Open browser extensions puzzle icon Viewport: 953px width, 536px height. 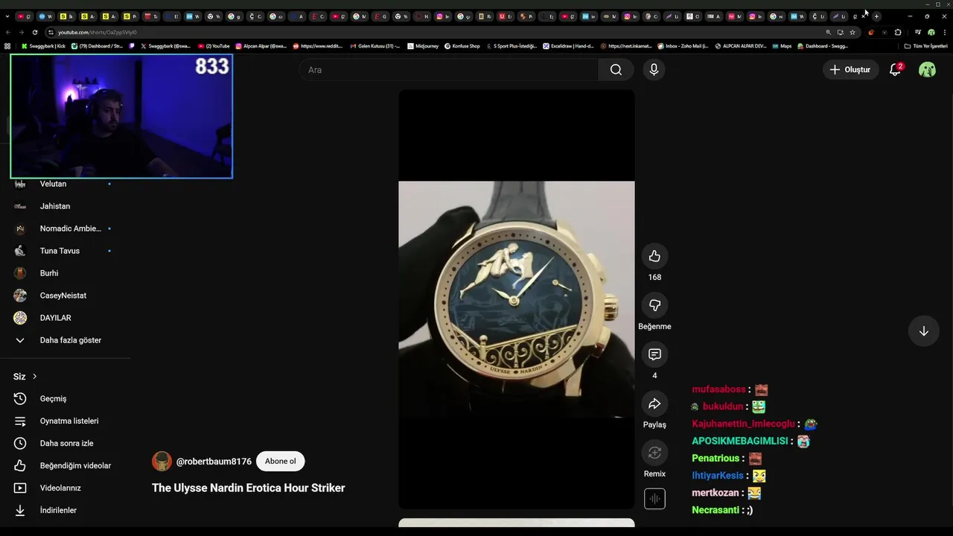(898, 32)
